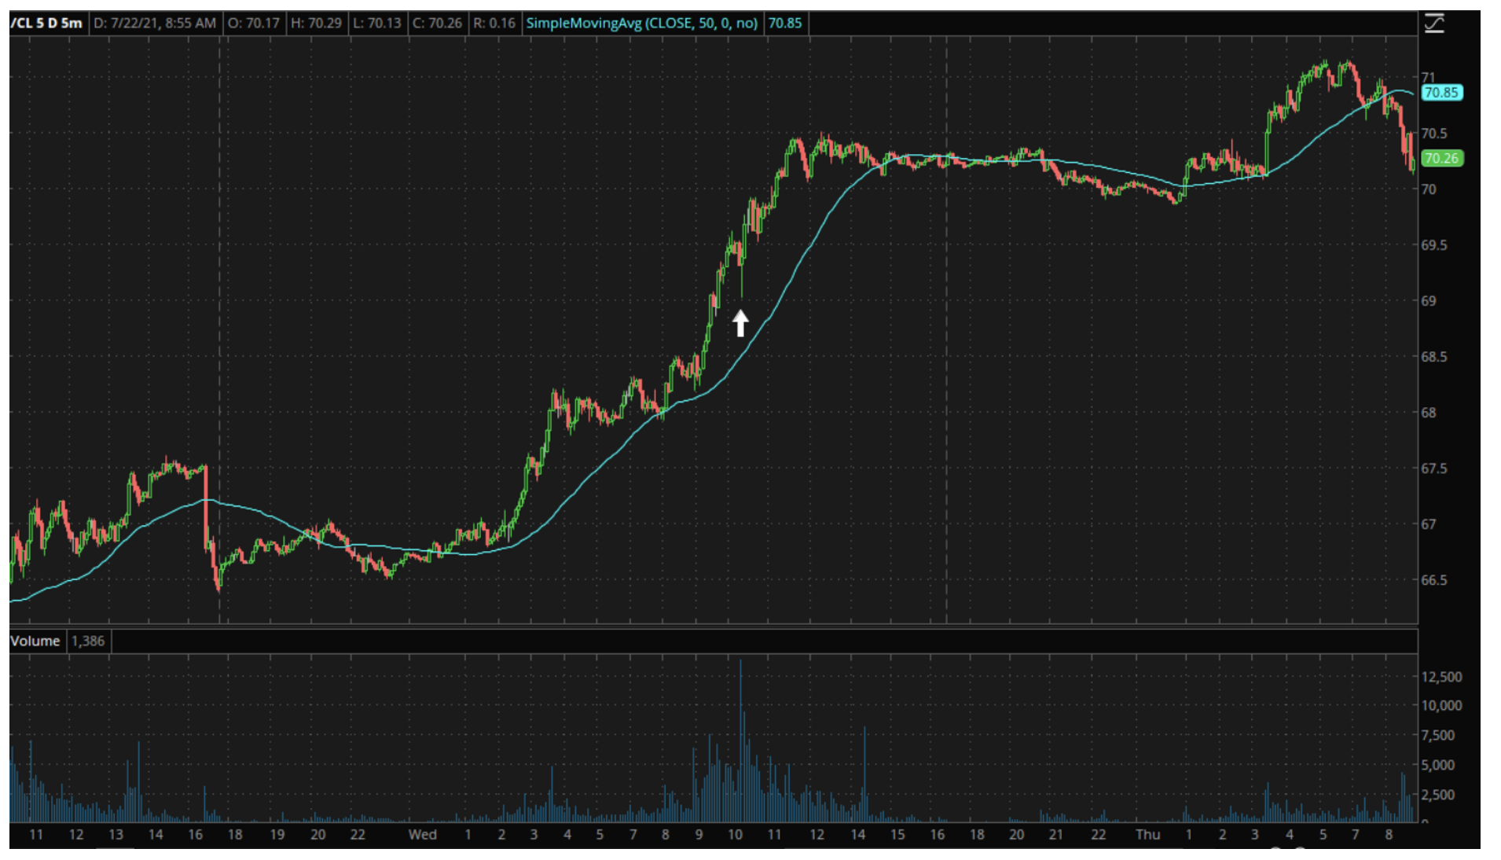The height and width of the screenshot is (860, 1501).
Task: Click the Wed label on the time axis
Action: (422, 835)
